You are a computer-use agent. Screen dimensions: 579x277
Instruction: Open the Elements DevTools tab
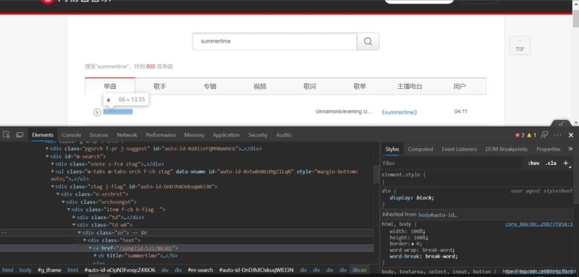(x=43, y=135)
